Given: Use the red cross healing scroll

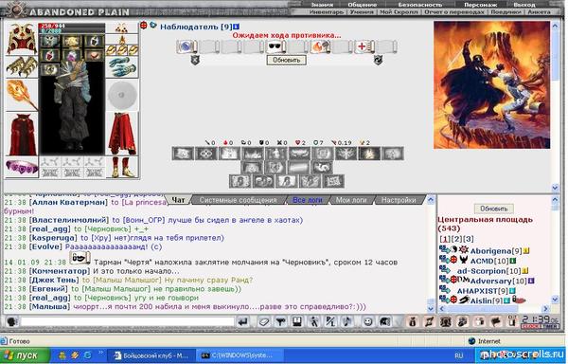Looking at the screenshot, I should tap(363, 46).
